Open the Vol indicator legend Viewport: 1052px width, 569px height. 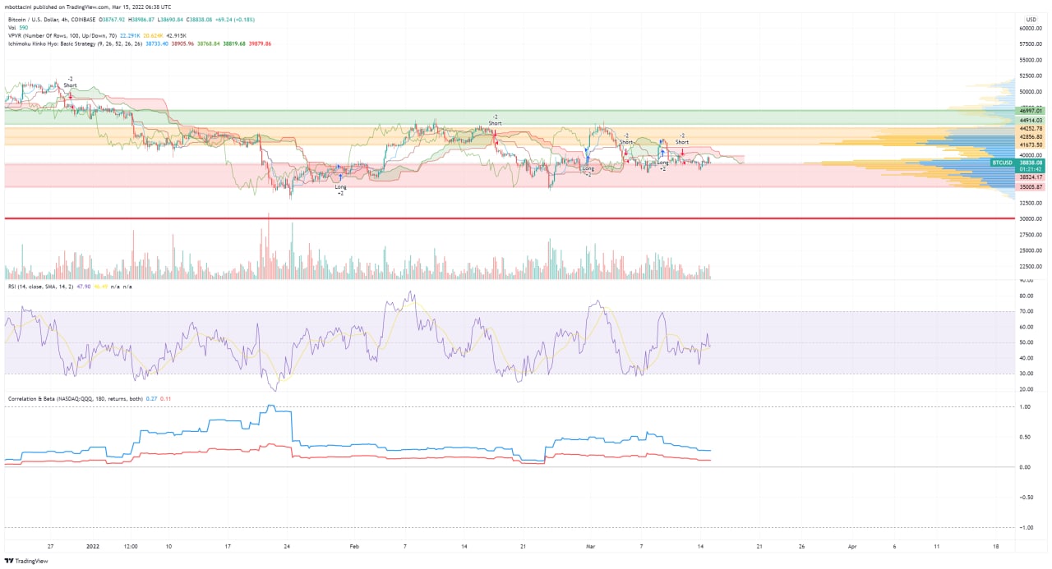pyautogui.click(x=12, y=27)
